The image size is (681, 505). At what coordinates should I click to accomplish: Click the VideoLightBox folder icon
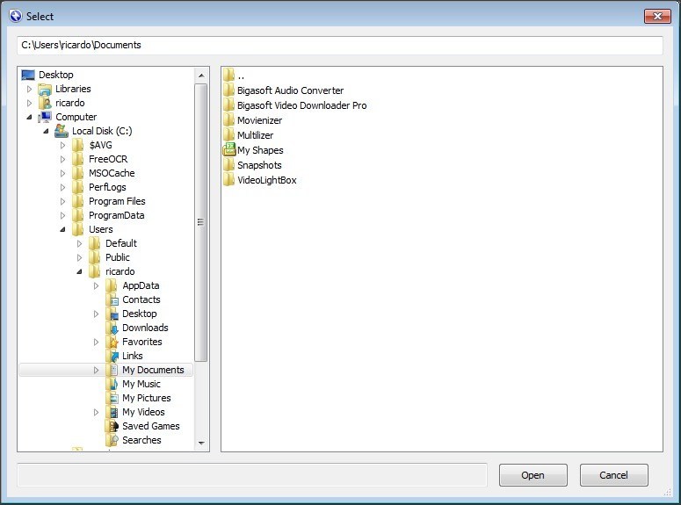tap(228, 180)
